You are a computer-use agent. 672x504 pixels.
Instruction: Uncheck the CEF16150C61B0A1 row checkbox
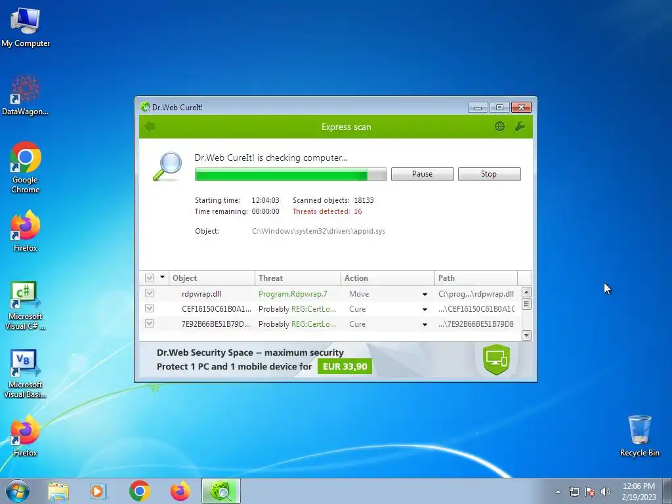pos(149,308)
